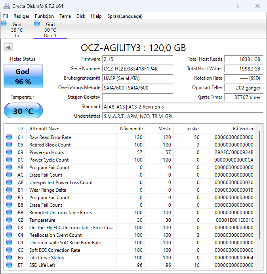Click the Verste column header
Viewport: 267px width, 274px height.
tap(159, 129)
